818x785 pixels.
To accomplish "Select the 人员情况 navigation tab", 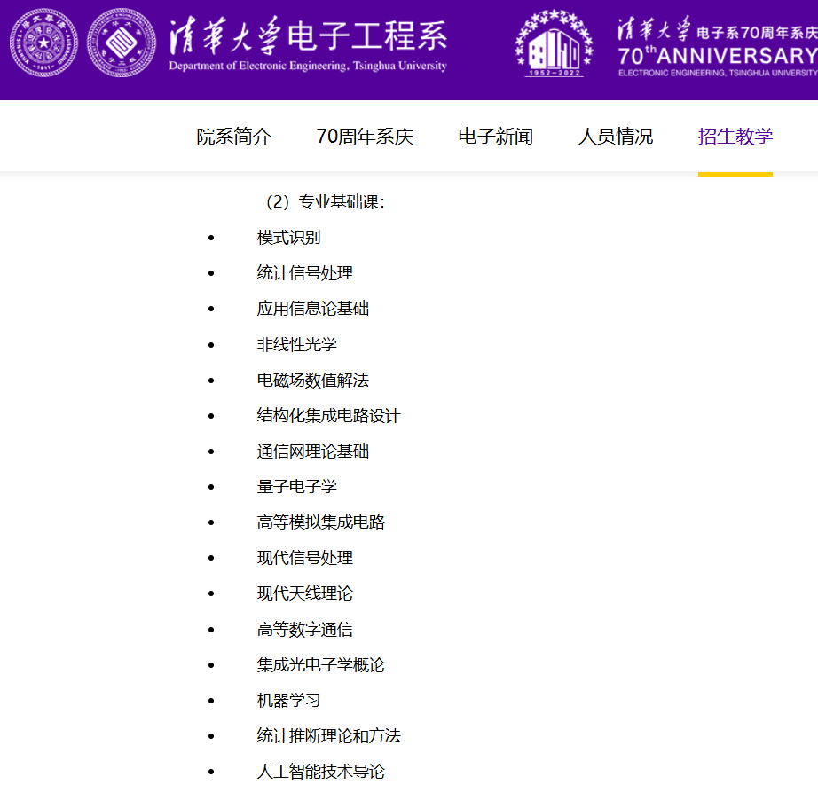I will (615, 135).
